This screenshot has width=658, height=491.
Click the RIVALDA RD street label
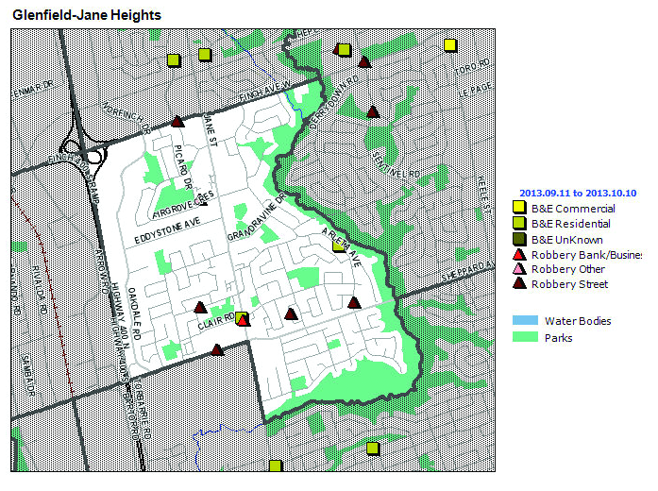click(x=40, y=290)
